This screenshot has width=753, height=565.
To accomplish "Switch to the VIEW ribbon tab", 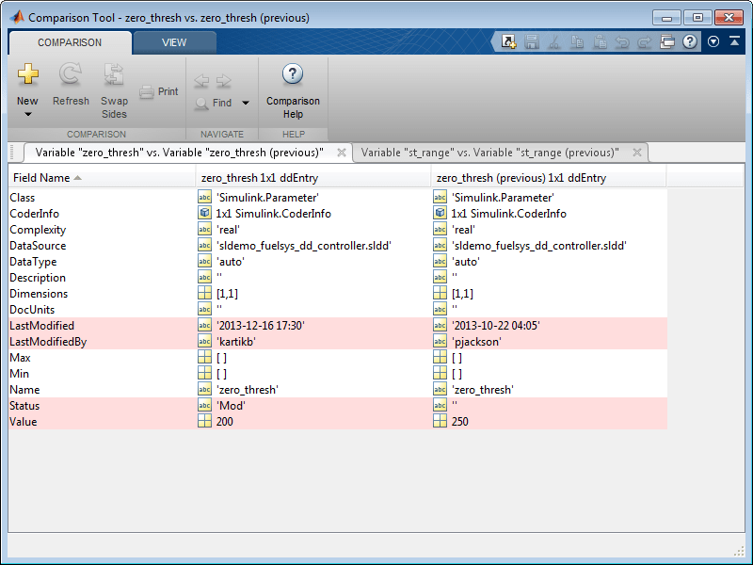I will click(174, 42).
